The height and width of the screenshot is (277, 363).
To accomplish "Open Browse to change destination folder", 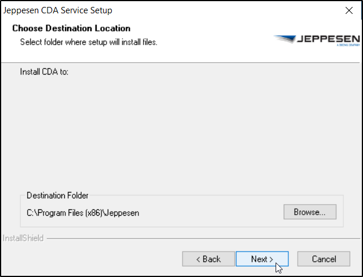I will [310, 212].
